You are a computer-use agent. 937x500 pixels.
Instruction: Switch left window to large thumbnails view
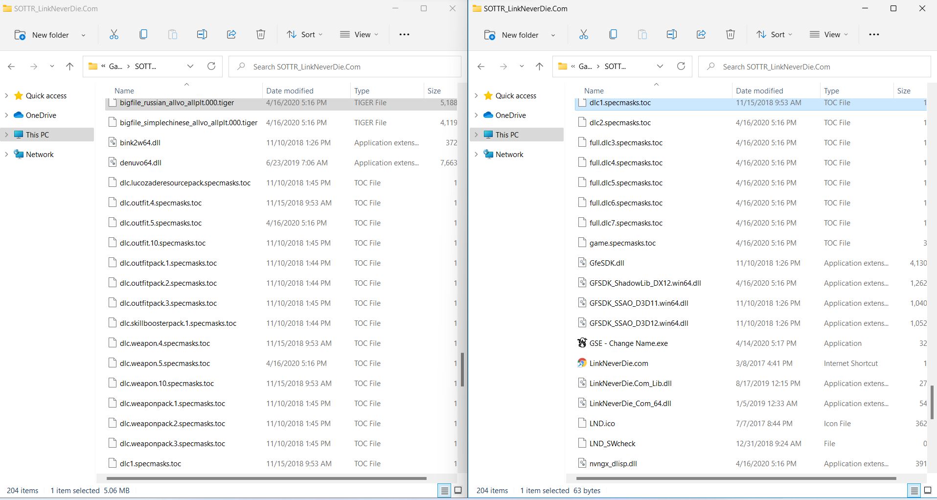click(458, 490)
